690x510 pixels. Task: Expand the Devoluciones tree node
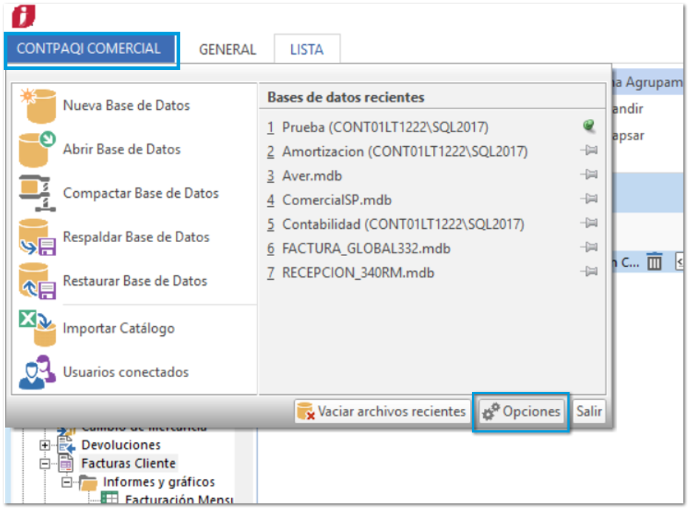pyautogui.click(x=44, y=445)
